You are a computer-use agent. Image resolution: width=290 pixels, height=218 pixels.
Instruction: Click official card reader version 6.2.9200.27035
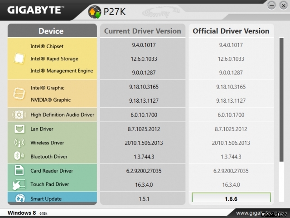[231, 171]
